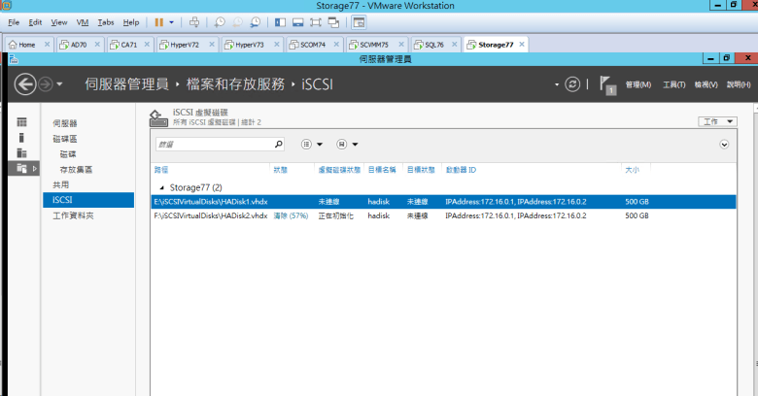Click the All Servers icon in sidebar
The width and height of the screenshot is (758, 396).
[21, 153]
